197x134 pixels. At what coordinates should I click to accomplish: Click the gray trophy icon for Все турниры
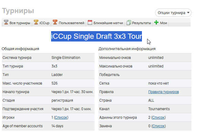click(6, 22)
